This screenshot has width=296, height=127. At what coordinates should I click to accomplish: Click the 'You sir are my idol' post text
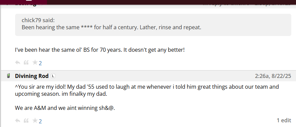[147, 90]
